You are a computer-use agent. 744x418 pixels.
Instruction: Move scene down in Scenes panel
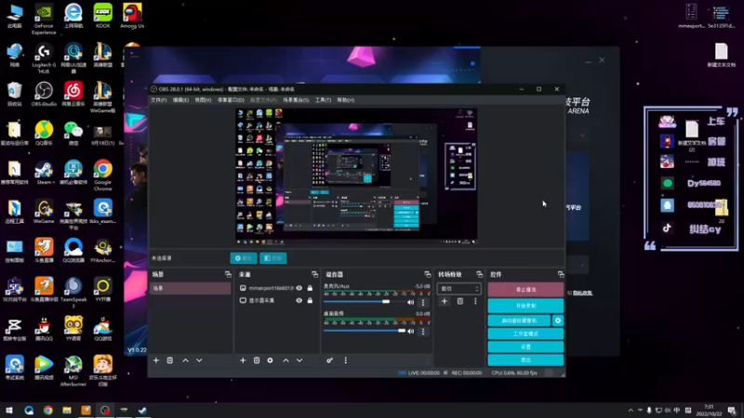coord(199,360)
